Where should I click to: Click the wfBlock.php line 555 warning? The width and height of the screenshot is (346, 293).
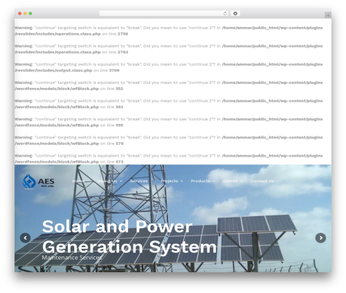[x=169, y=122]
